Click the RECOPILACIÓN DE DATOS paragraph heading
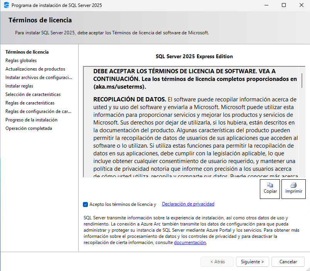The height and width of the screenshot is (271, 310). (130, 99)
